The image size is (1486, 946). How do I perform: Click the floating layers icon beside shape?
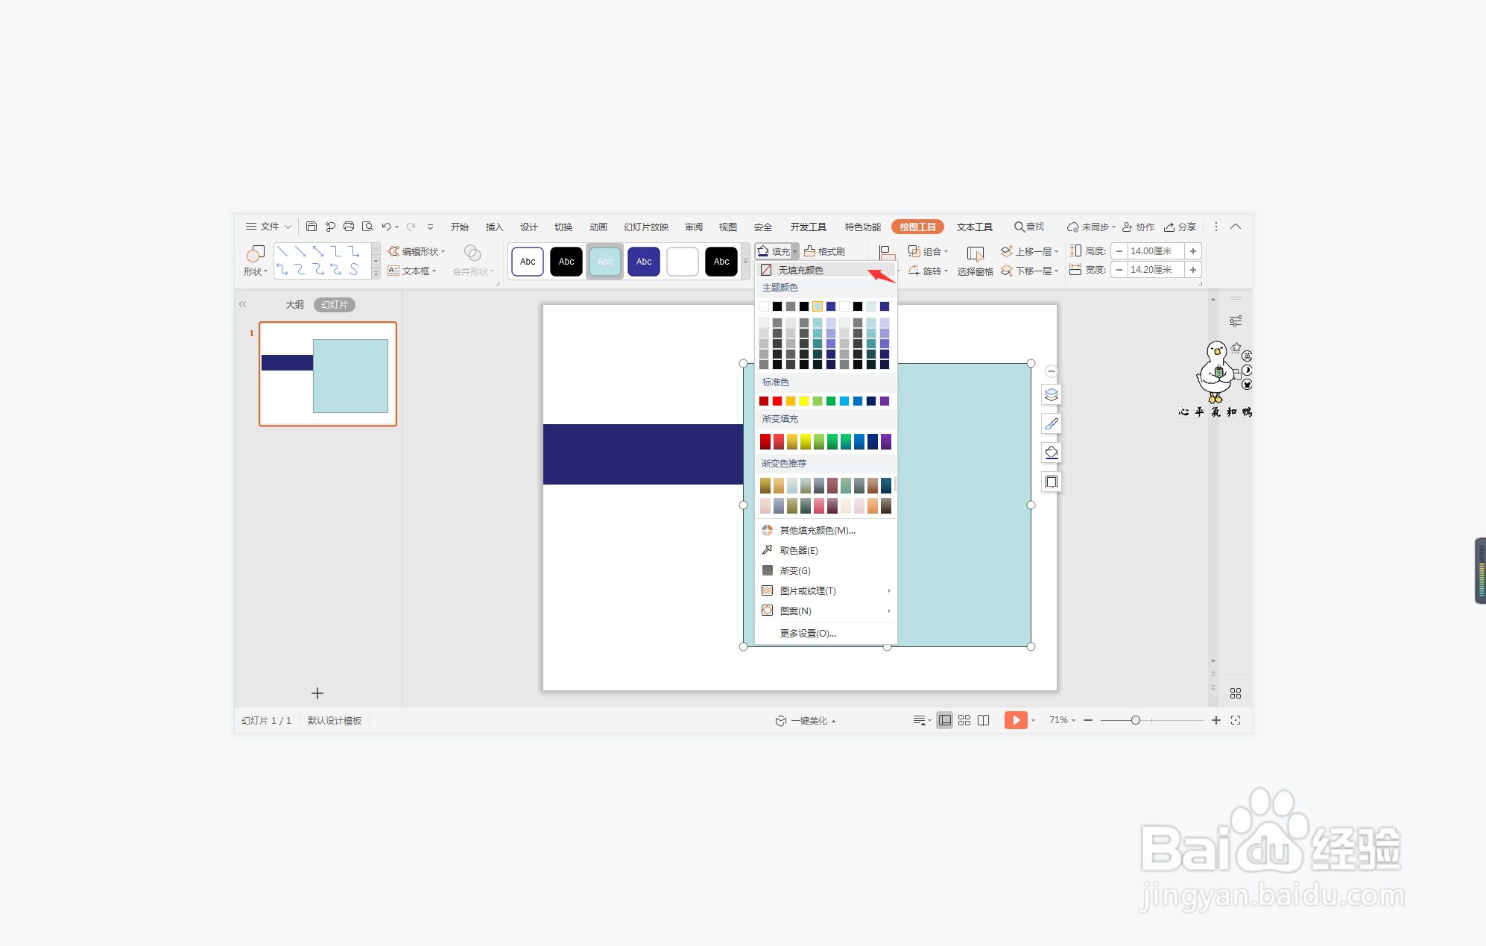1051,394
